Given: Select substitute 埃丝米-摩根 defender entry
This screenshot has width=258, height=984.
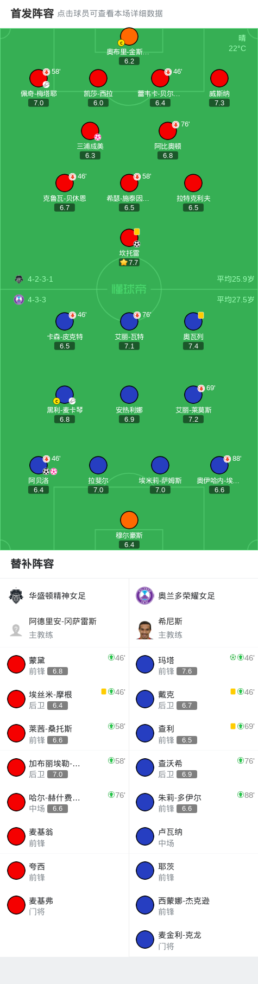Looking at the screenshot, I should click(x=65, y=699).
